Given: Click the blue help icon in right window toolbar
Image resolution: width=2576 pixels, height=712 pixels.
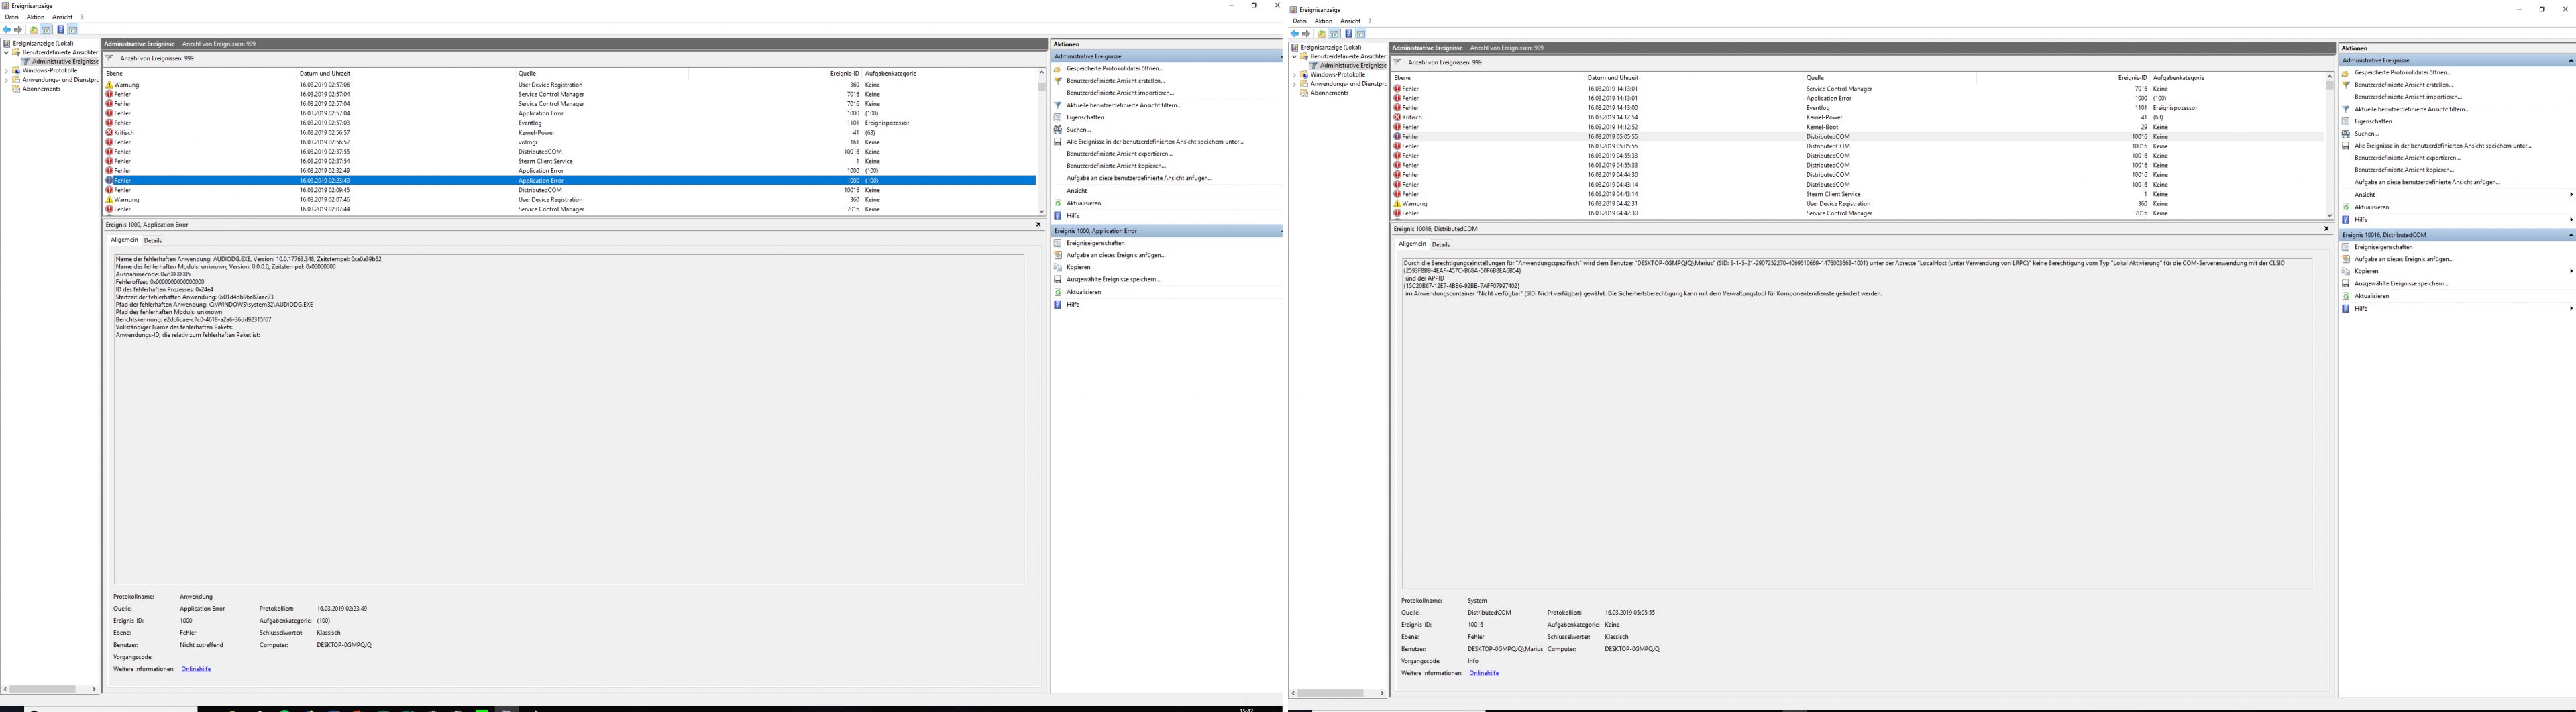Looking at the screenshot, I should tap(1348, 34).
